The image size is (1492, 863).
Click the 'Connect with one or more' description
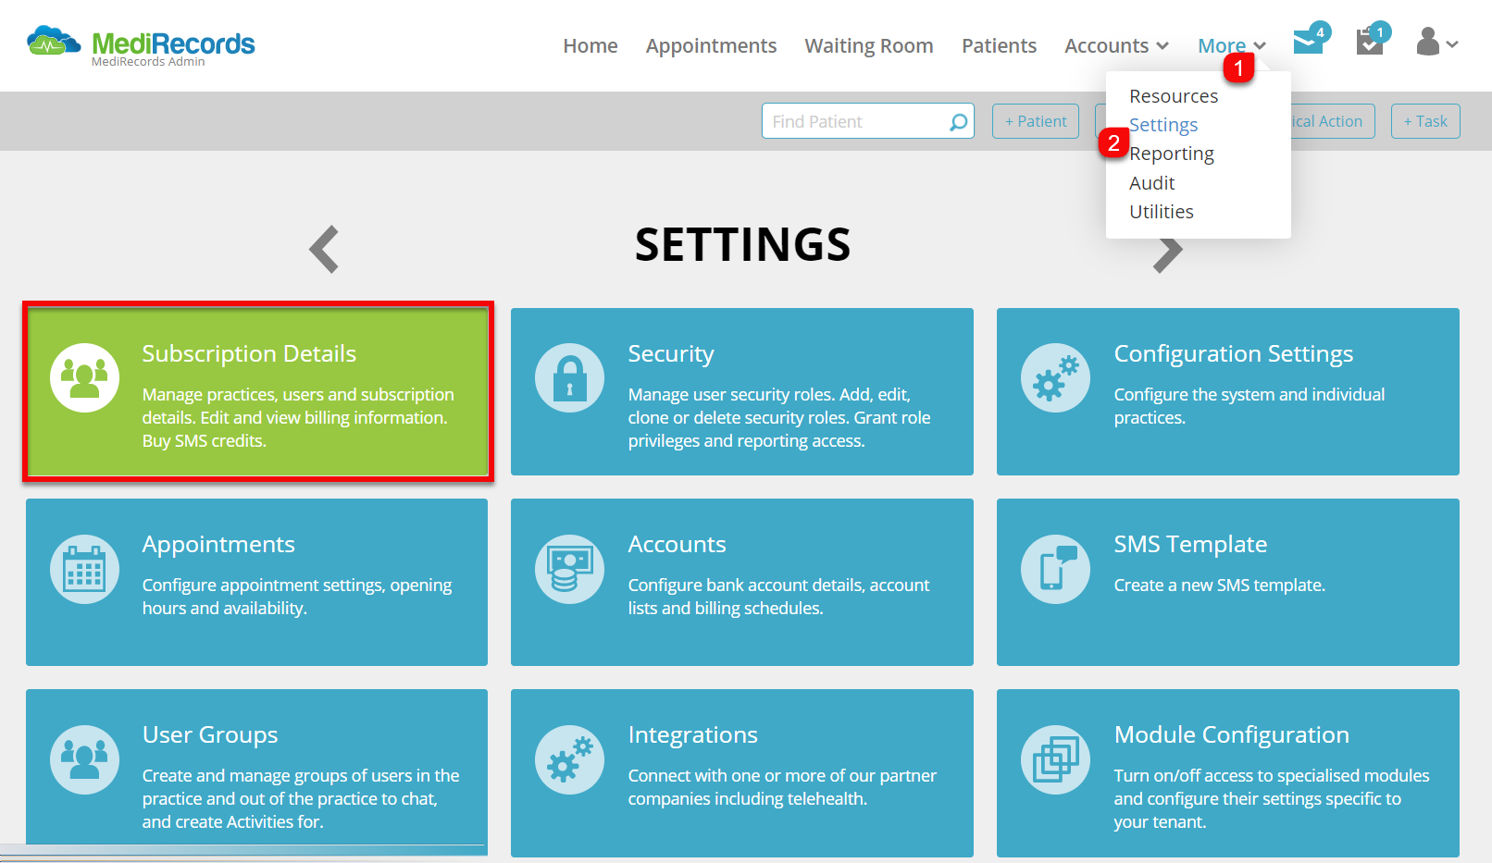[782, 787]
